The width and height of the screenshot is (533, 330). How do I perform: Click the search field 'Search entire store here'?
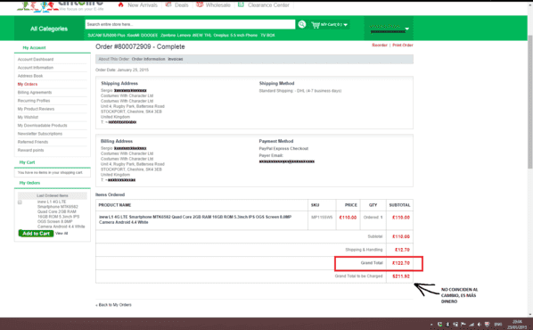190,24
